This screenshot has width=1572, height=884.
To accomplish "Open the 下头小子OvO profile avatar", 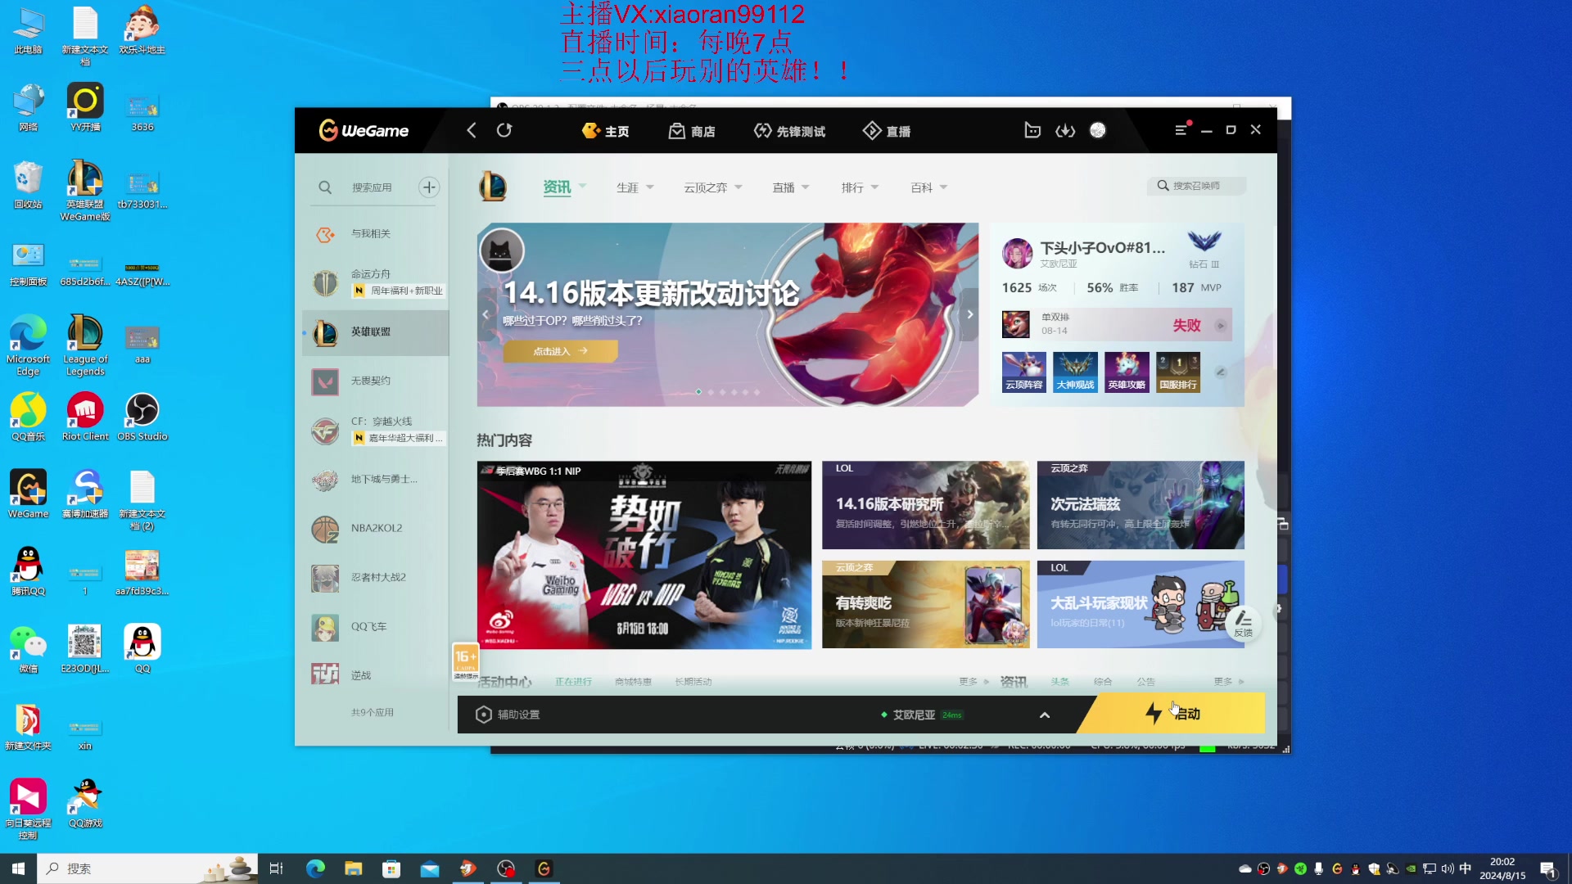I will (1017, 254).
